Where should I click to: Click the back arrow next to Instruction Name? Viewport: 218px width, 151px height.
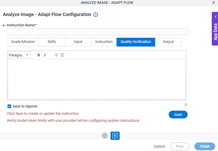coord(4,25)
